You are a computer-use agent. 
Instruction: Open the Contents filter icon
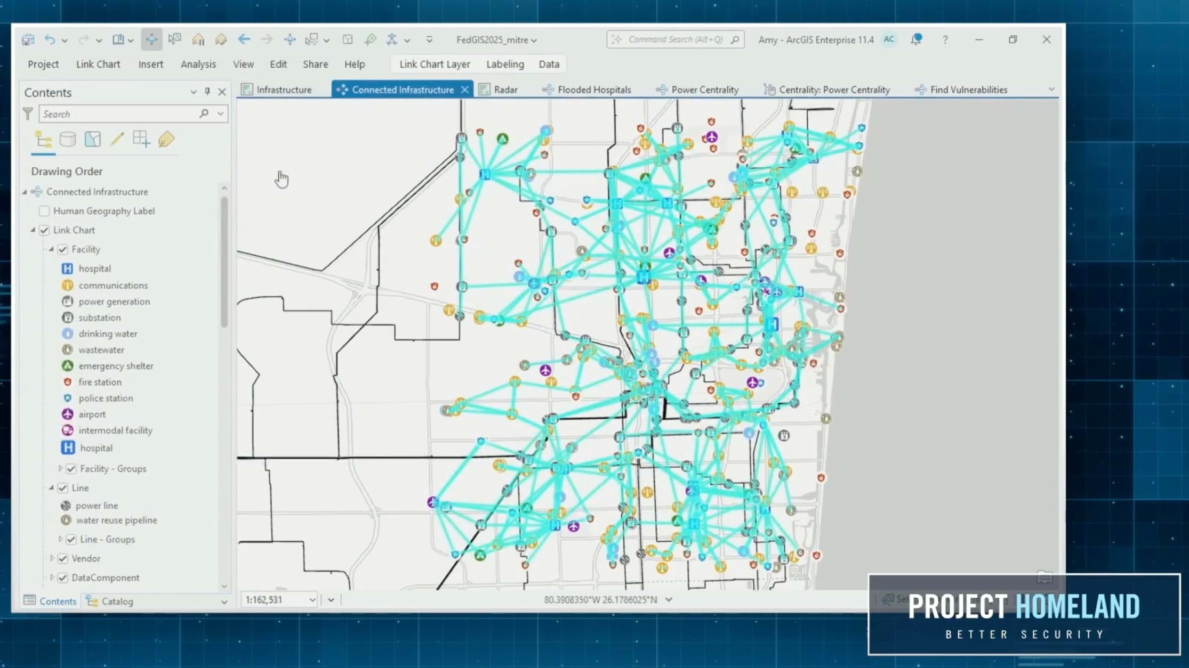click(28, 113)
